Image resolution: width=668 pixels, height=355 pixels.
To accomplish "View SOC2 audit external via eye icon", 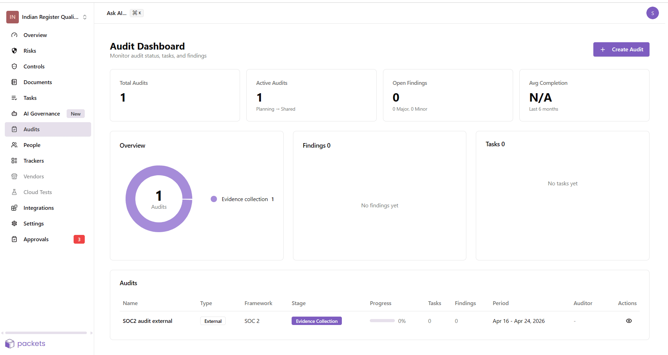I will tap(629, 321).
